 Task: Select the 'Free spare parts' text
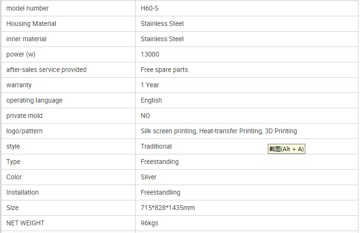(164, 70)
